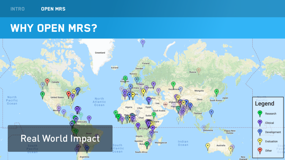This screenshot has width=285, height=160.
Task: Click the red pin in central United States
Action: pos(69,94)
